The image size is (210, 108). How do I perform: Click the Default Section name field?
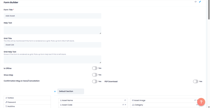71,91
